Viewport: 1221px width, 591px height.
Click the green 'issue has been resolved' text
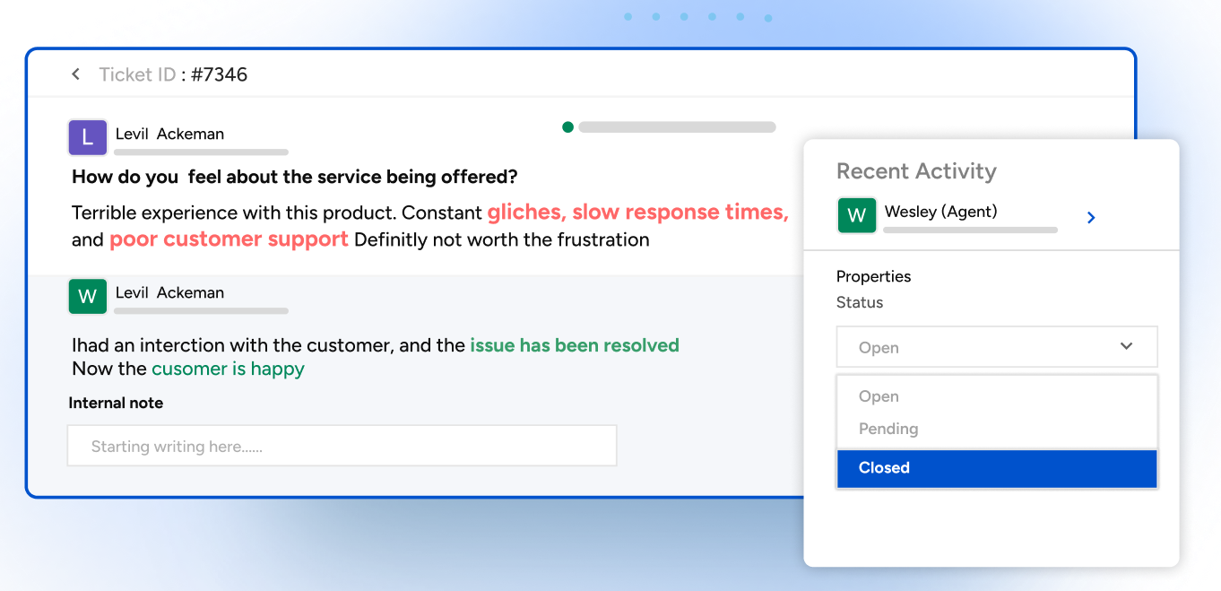pos(574,345)
